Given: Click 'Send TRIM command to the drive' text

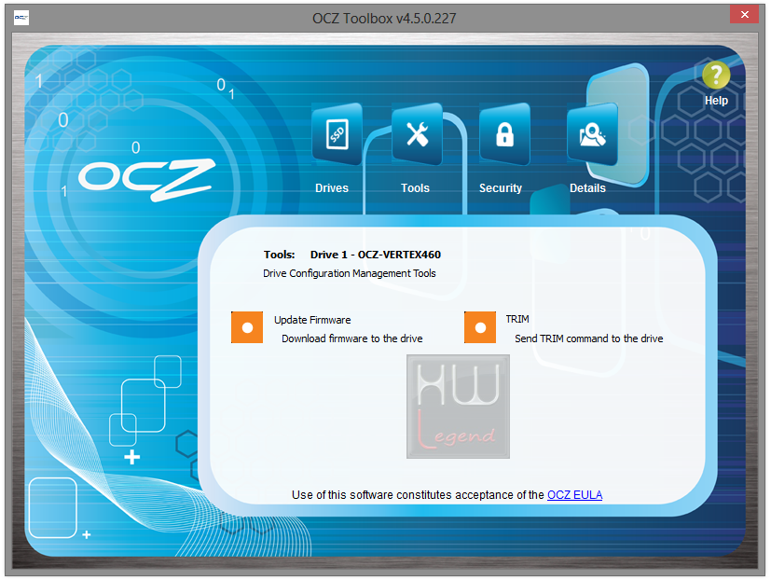Looking at the screenshot, I should pyautogui.click(x=588, y=338).
